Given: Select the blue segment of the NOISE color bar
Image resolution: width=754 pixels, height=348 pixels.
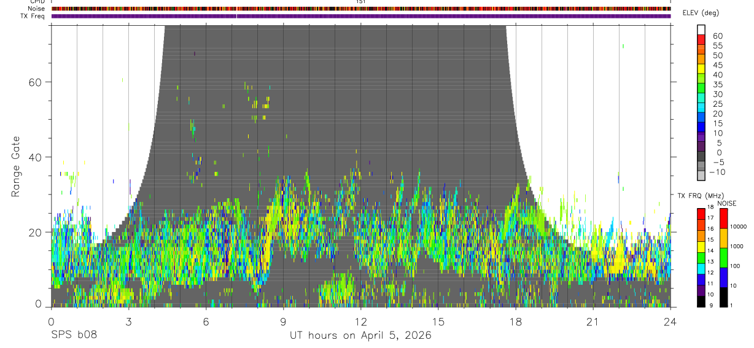Looking at the screenshot, I should click(x=723, y=277).
